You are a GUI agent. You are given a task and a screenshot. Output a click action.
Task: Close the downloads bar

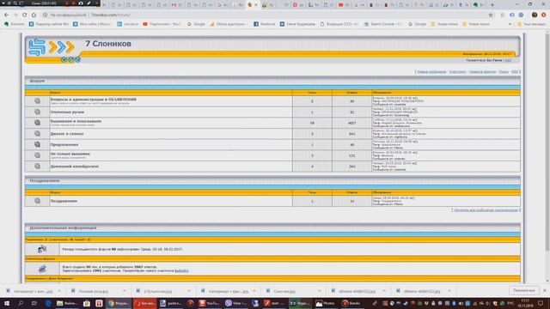tap(544, 291)
